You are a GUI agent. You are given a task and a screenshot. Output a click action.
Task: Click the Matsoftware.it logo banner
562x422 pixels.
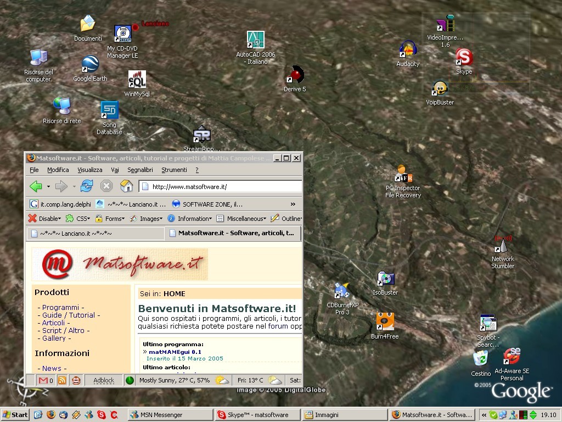click(120, 264)
